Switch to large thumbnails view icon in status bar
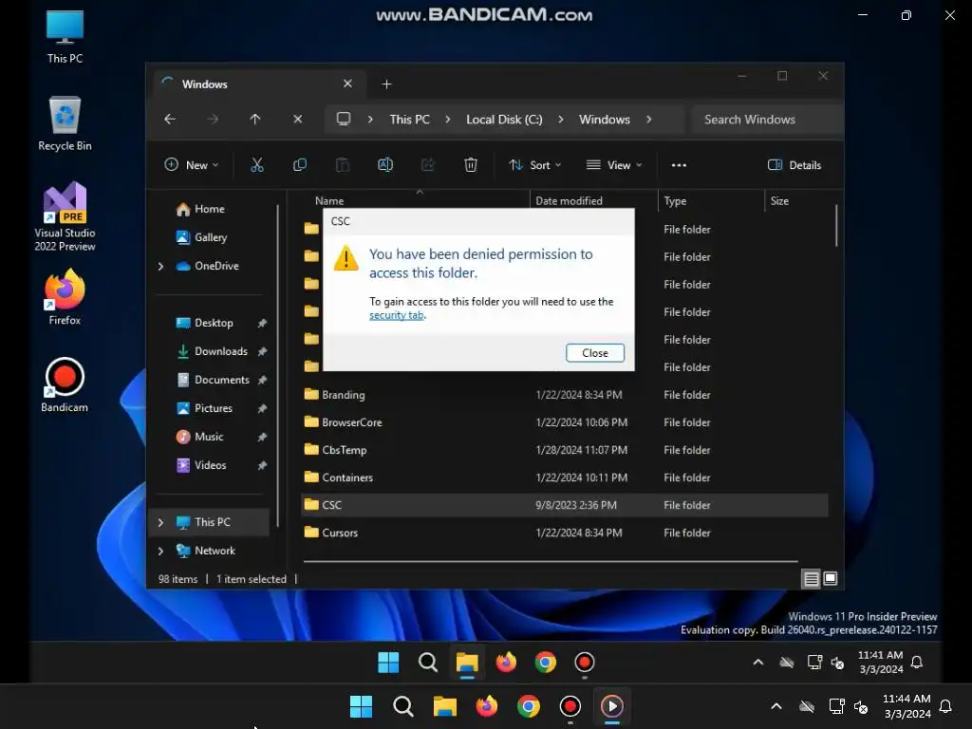Viewport: 972px width, 729px height. click(x=830, y=578)
